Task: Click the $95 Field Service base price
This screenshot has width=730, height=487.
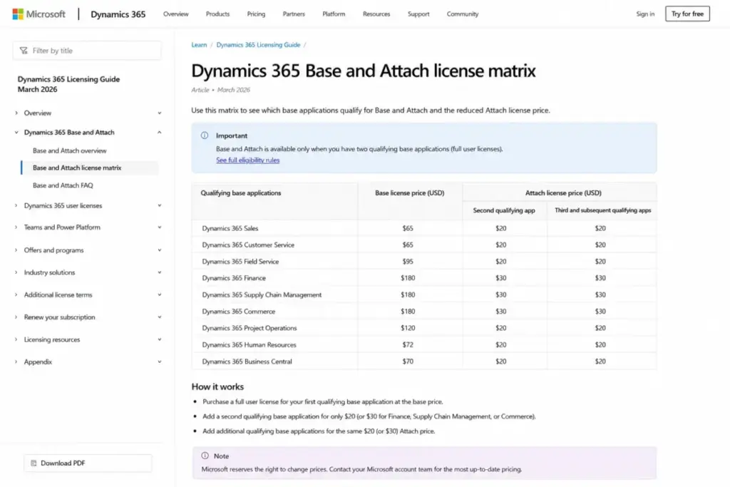Action: click(408, 262)
